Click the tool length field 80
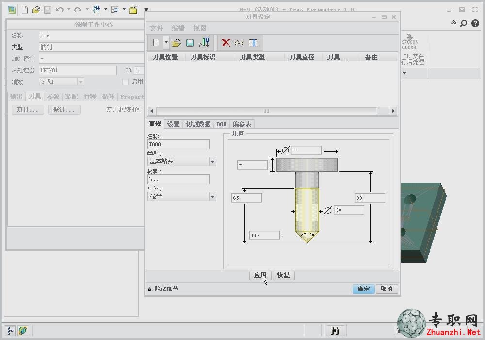 [370, 198]
